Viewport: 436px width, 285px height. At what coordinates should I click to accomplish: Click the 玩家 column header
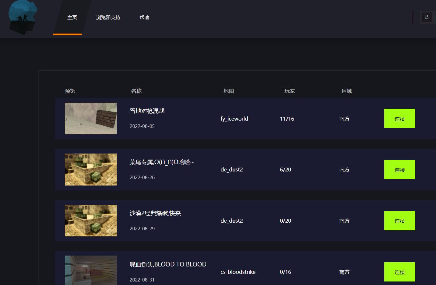[x=289, y=91]
